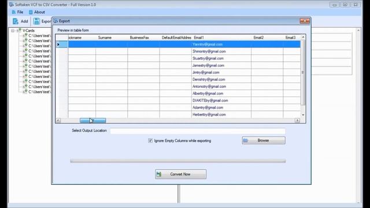The image size is (370, 208).
Task: Select the Denishtry@gmail.com cell
Action: pos(221,80)
